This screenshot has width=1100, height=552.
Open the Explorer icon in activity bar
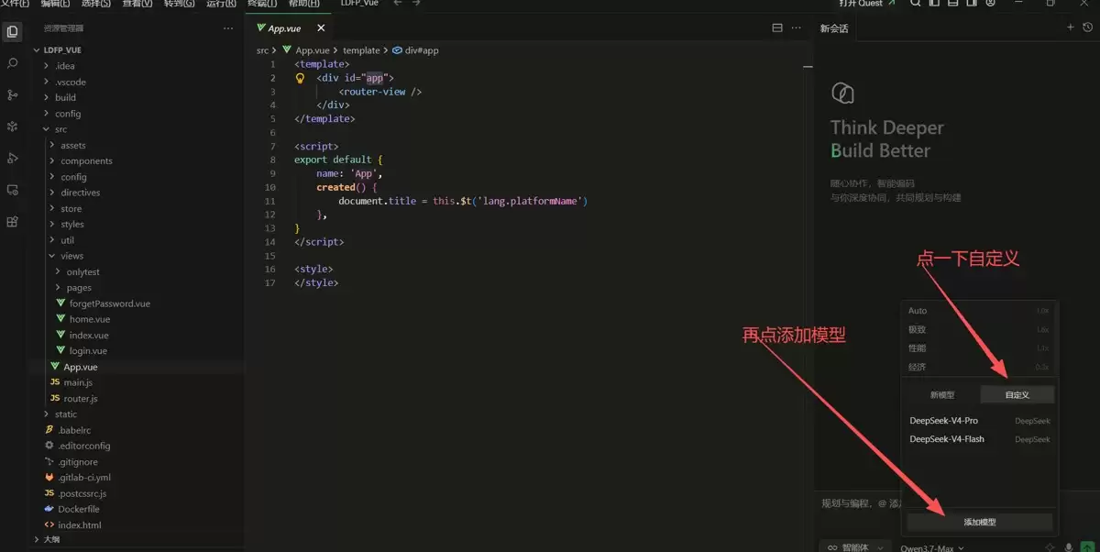click(13, 32)
